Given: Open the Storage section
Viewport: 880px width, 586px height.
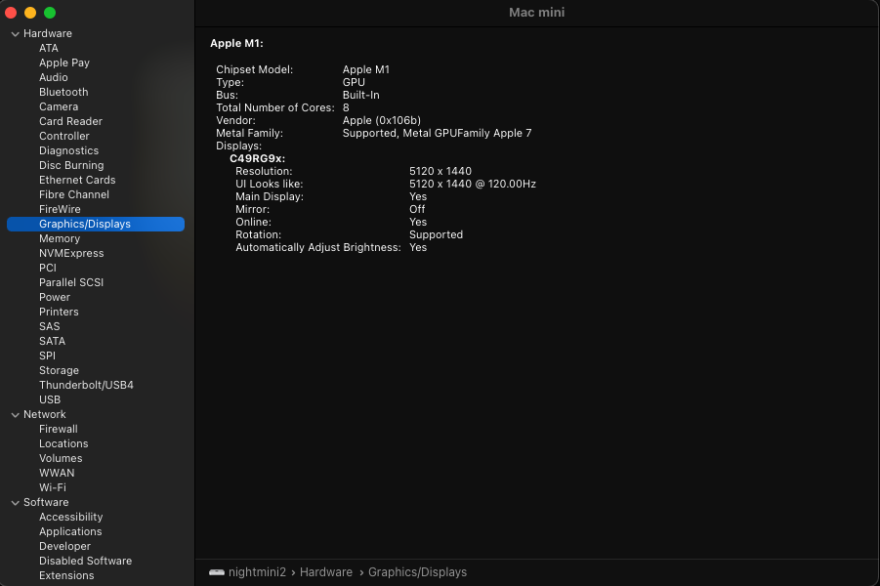Looking at the screenshot, I should coord(59,370).
